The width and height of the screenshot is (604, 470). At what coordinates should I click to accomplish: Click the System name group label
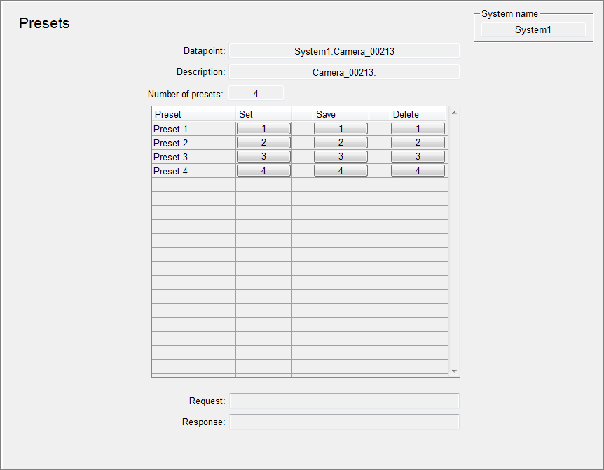pyautogui.click(x=509, y=14)
